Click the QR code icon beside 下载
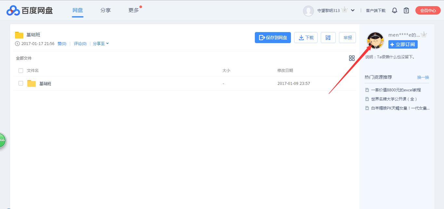Screen dimensions: 444x209 (328, 37)
